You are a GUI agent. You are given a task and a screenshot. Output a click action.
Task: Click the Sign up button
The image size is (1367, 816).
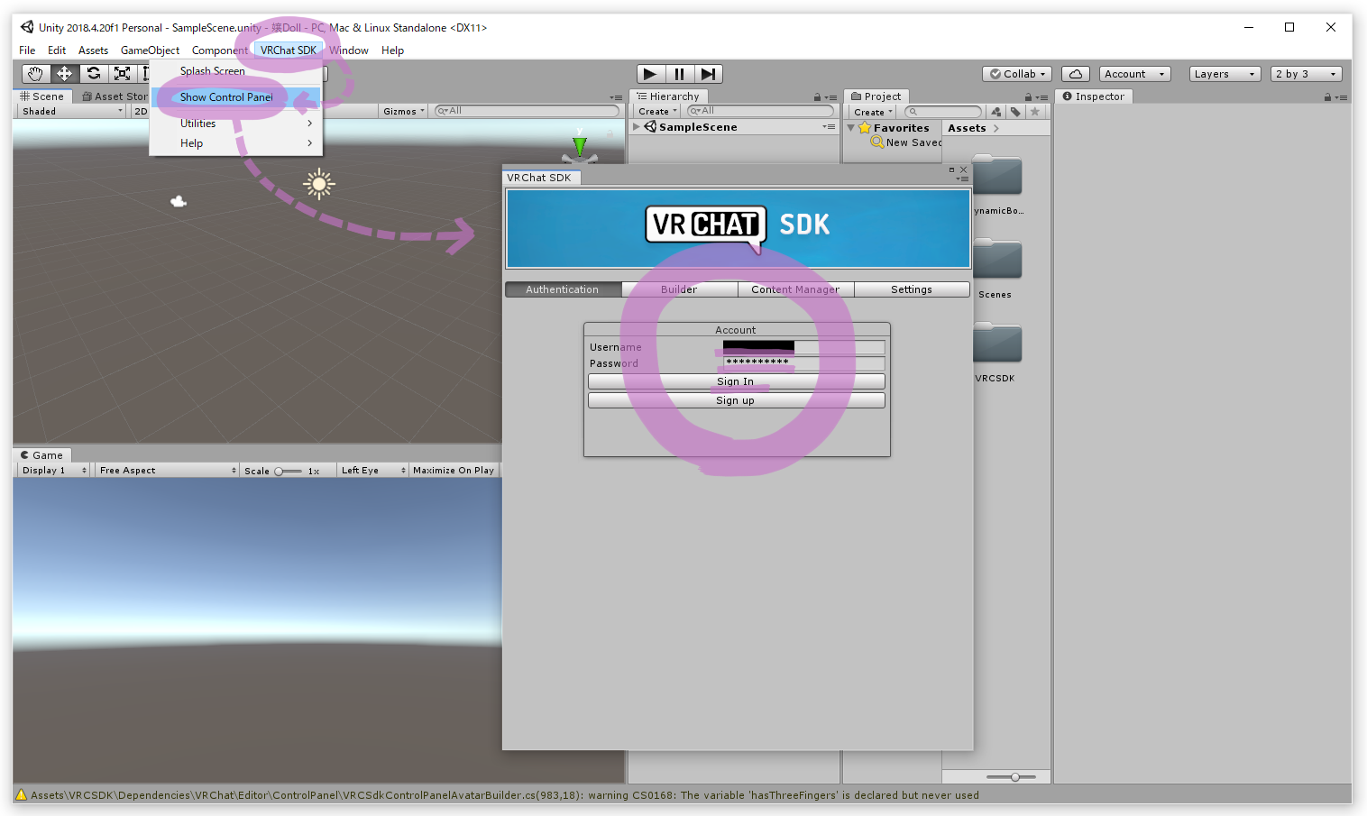736,400
